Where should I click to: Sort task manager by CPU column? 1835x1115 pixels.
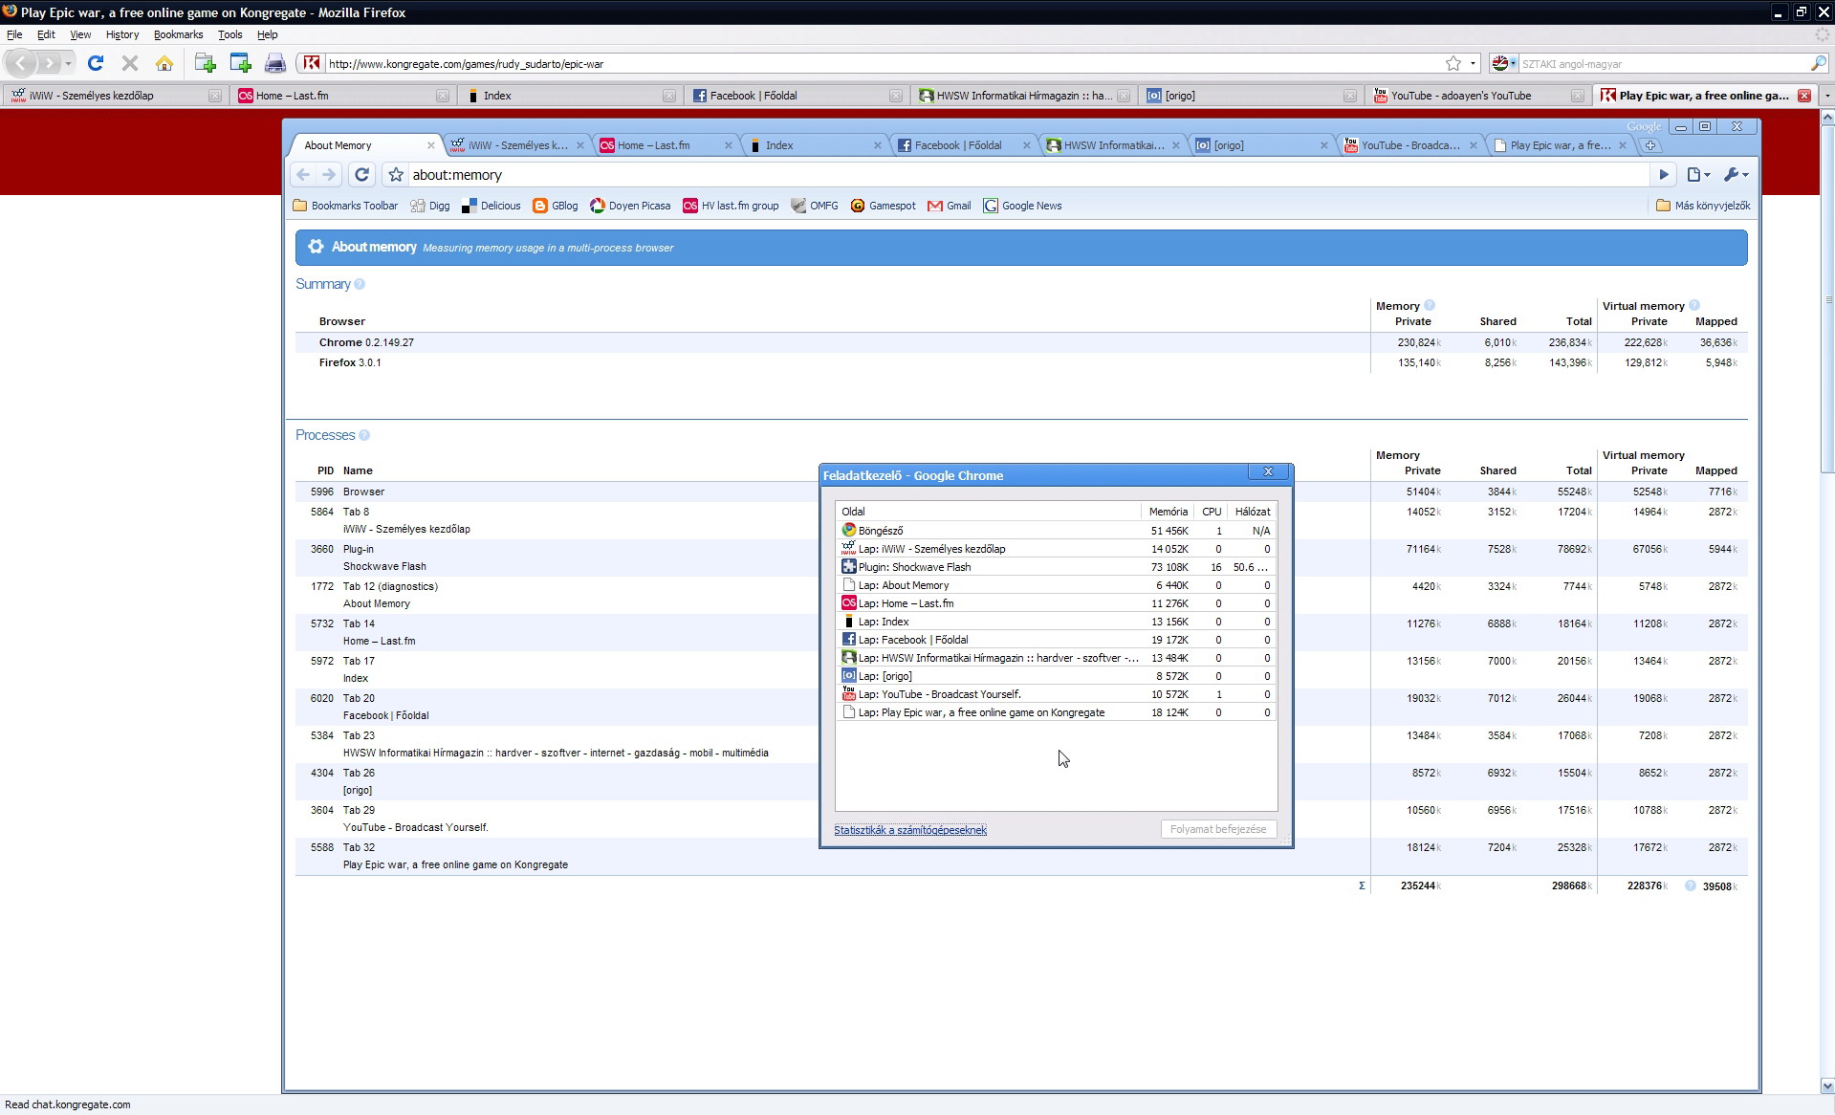tap(1212, 512)
